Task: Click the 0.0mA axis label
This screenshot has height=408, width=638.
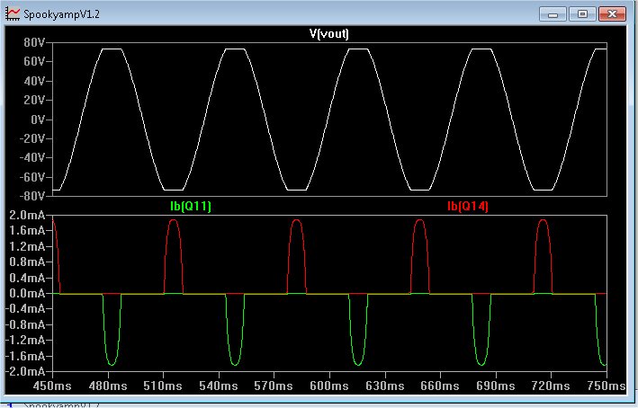Action: click(27, 293)
